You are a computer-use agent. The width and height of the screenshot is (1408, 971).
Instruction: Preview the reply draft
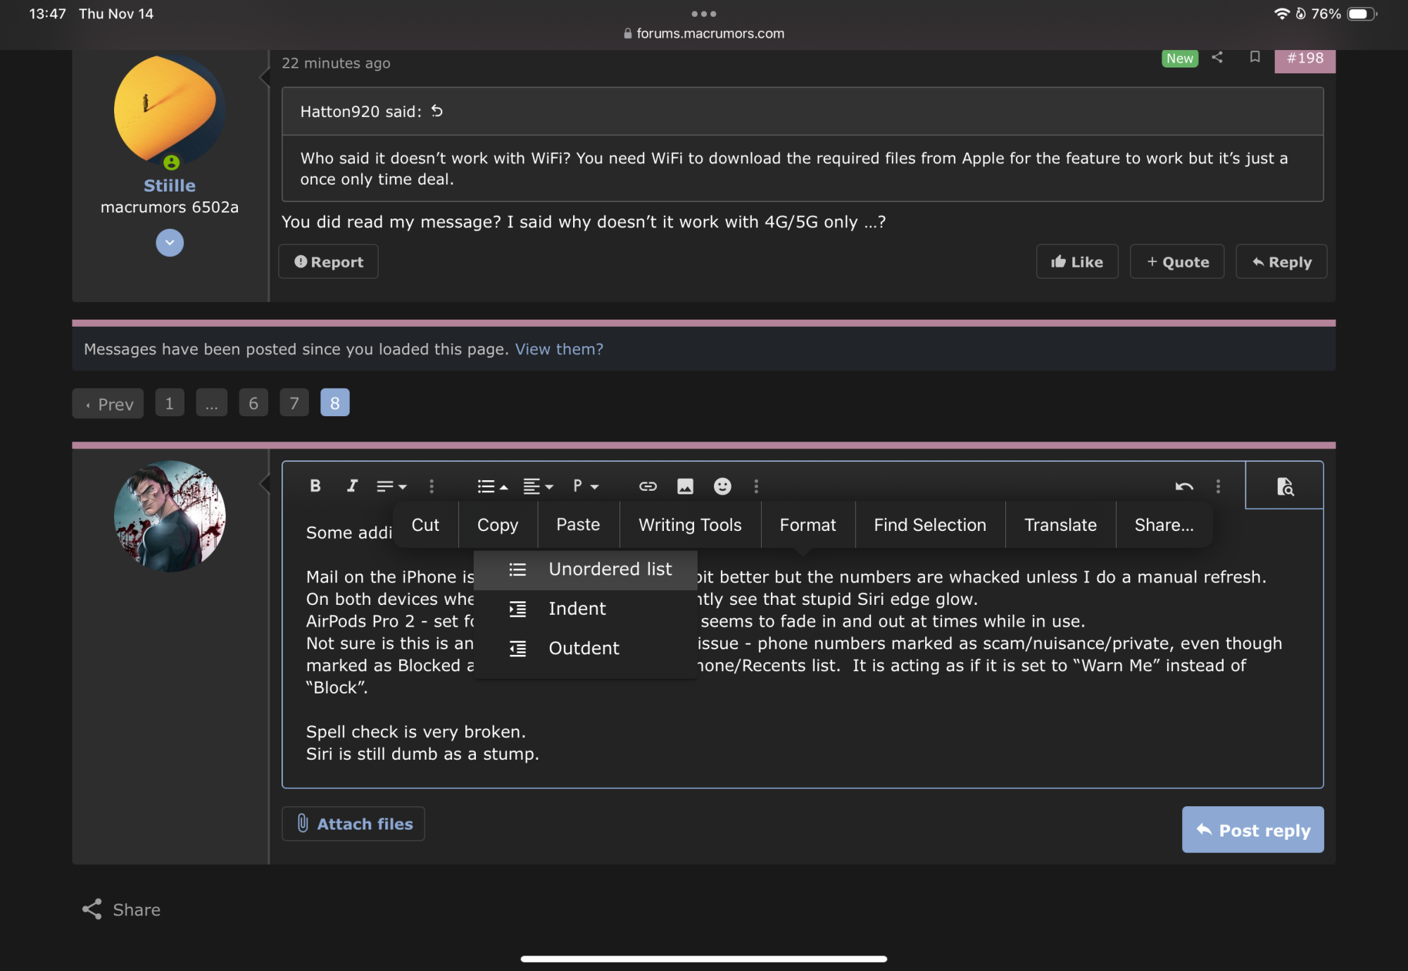pos(1285,487)
